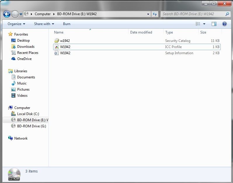Select Computer in navigation pane
Viewport: 233px width, 183px height.
22,108
